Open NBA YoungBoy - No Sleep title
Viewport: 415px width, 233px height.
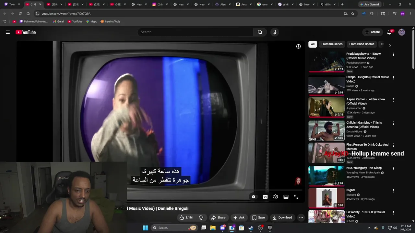364,168
